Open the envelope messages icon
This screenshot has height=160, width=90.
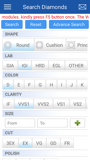coord(82,7)
